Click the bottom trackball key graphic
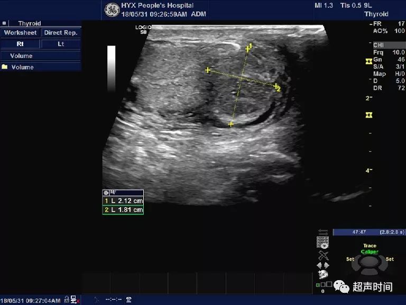 (x=370, y=272)
